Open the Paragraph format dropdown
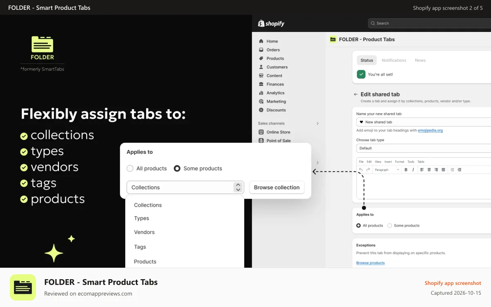491x307 pixels. 387,169
